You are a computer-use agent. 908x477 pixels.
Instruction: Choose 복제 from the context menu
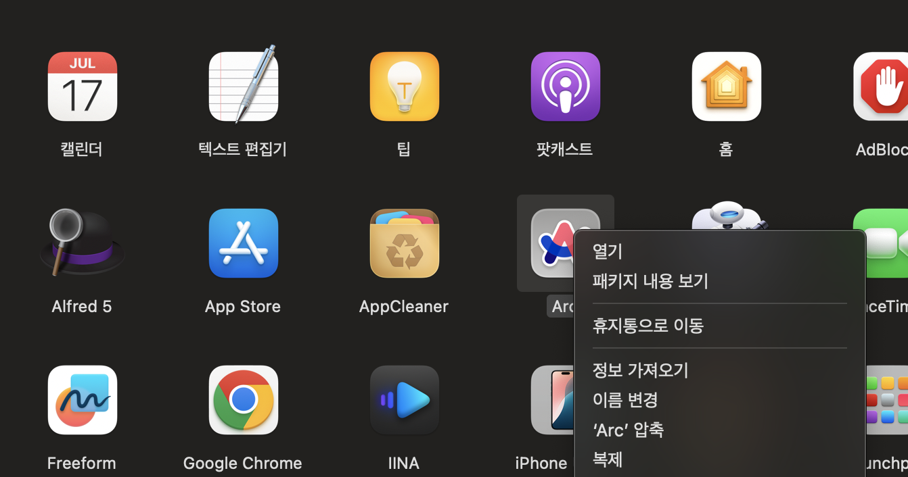(720, 459)
